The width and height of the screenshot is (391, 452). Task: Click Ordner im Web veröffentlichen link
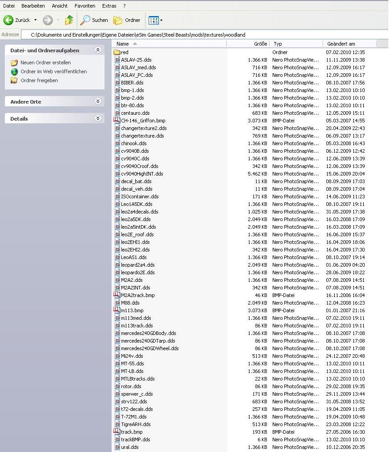[x=54, y=71]
